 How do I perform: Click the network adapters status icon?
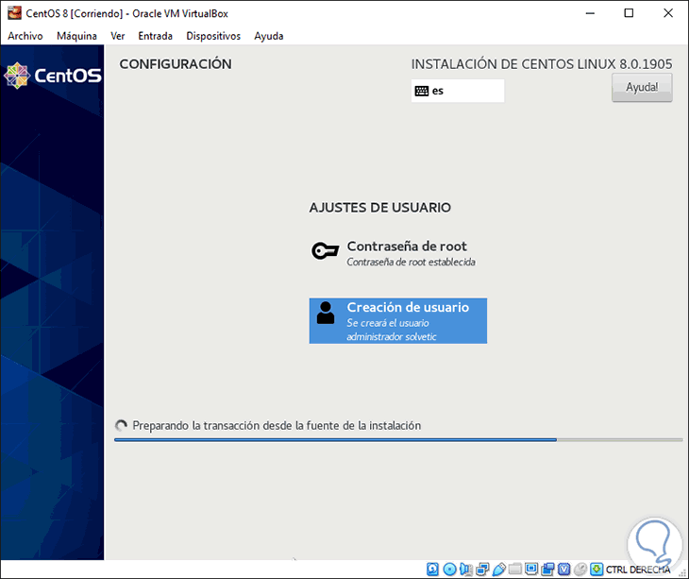click(482, 570)
